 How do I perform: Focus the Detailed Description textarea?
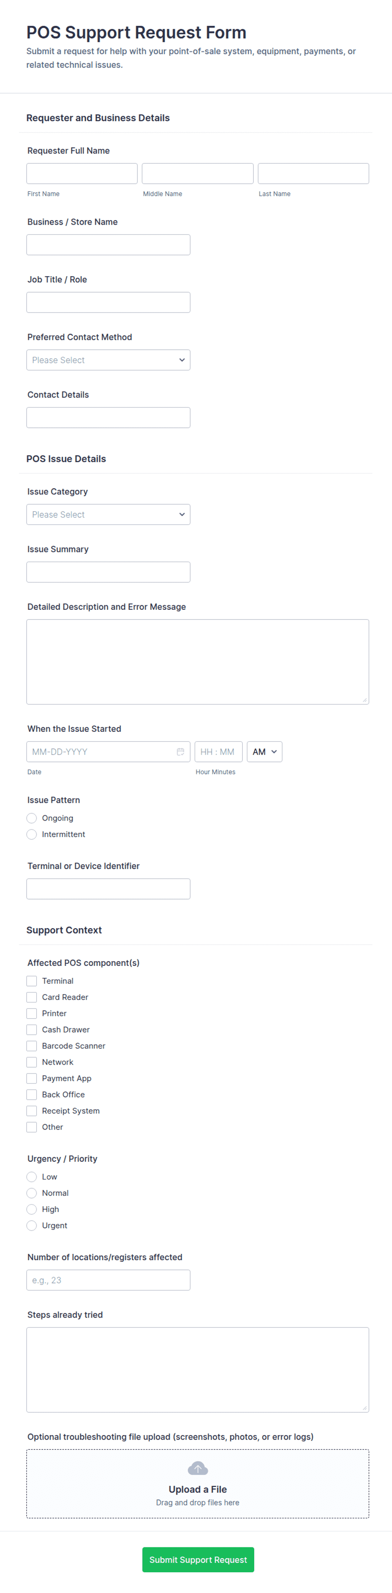click(198, 662)
